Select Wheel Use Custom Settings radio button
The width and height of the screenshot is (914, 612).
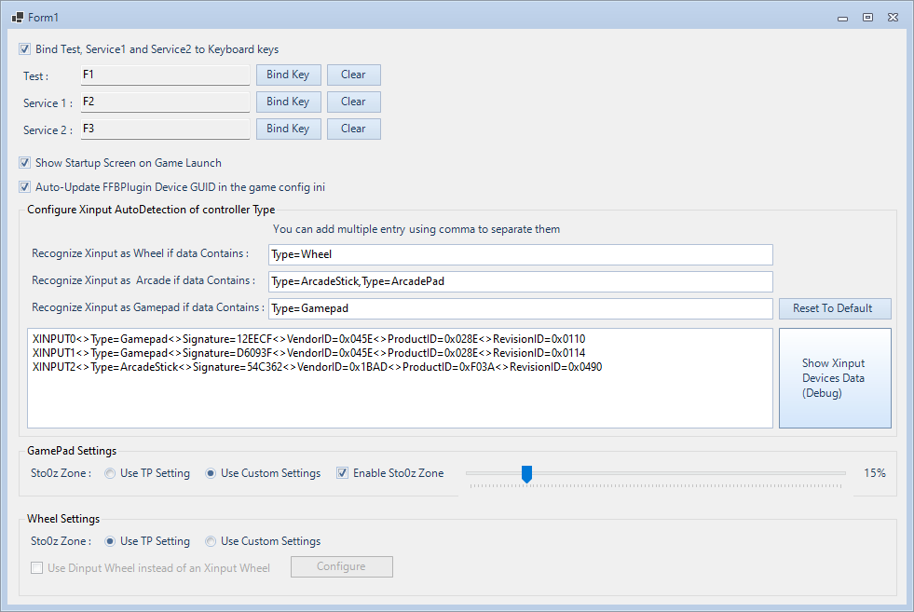tap(211, 541)
